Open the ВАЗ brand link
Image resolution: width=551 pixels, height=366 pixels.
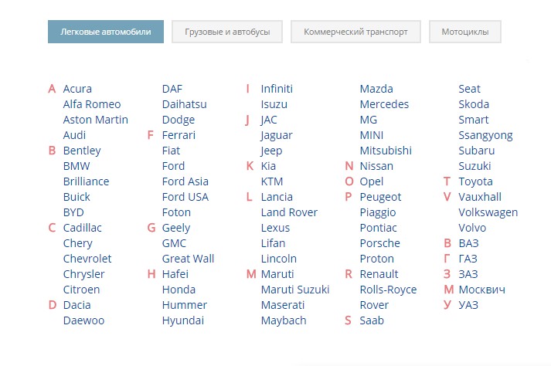pyautogui.click(x=468, y=243)
